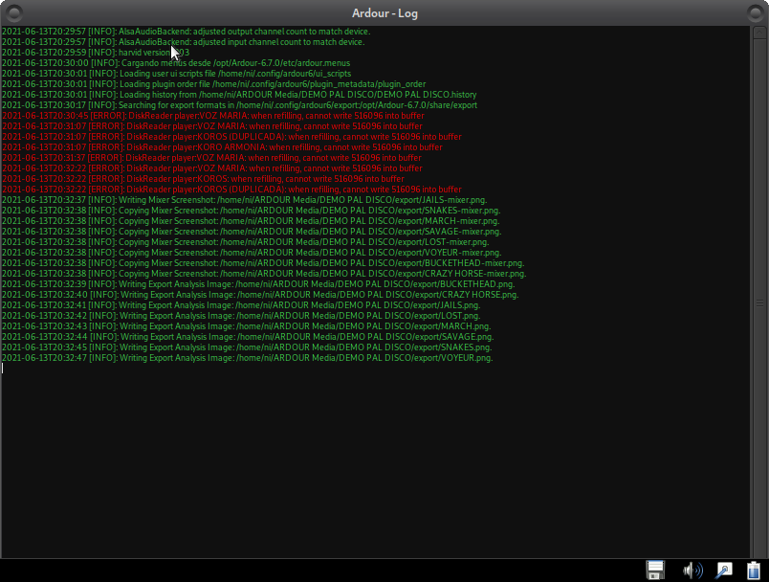This screenshot has height=582, width=769.
Task: Click the 'Loading history from' log line
Action: (x=239, y=95)
